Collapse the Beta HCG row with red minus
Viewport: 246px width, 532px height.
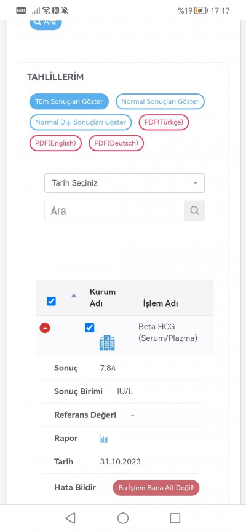coord(45,328)
